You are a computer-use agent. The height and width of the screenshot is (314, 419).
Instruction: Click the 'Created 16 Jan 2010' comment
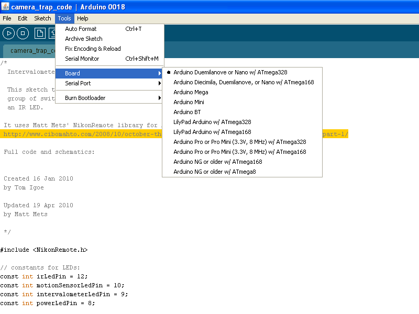(38, 178)
